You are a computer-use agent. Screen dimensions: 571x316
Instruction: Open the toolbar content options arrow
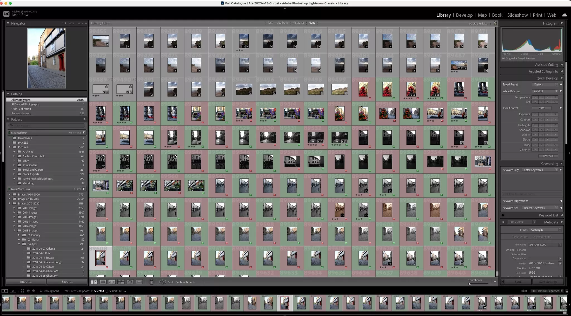(x=495, y=282)
